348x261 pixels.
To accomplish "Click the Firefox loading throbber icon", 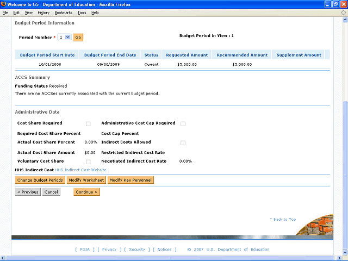I will pyautogui.click(x=344, y=13).
